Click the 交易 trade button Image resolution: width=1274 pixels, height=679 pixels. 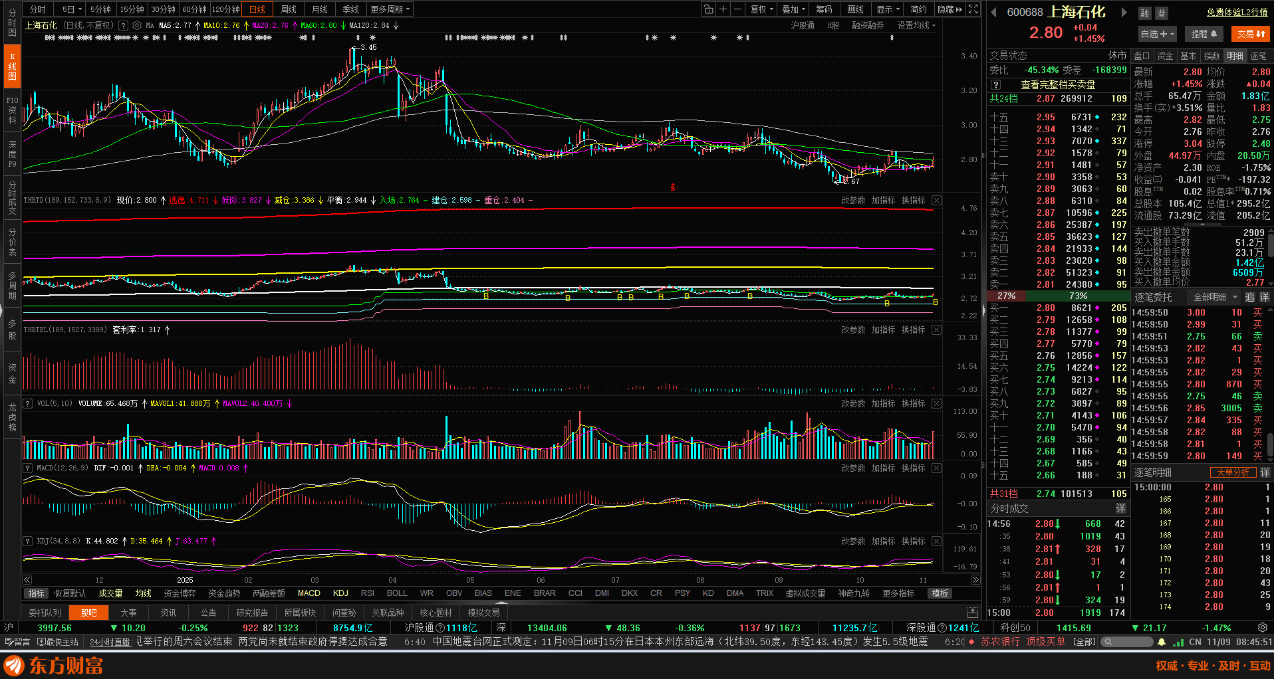(1251, 34)
